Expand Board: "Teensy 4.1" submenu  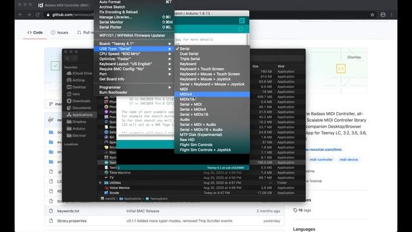pyautogui.click(x=134, y=44)
